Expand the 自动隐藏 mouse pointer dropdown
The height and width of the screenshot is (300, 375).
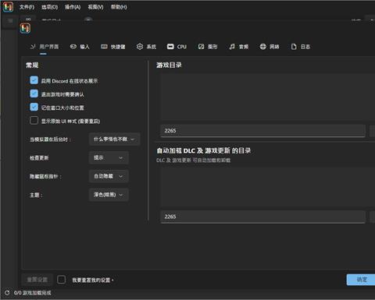(109, 176)
